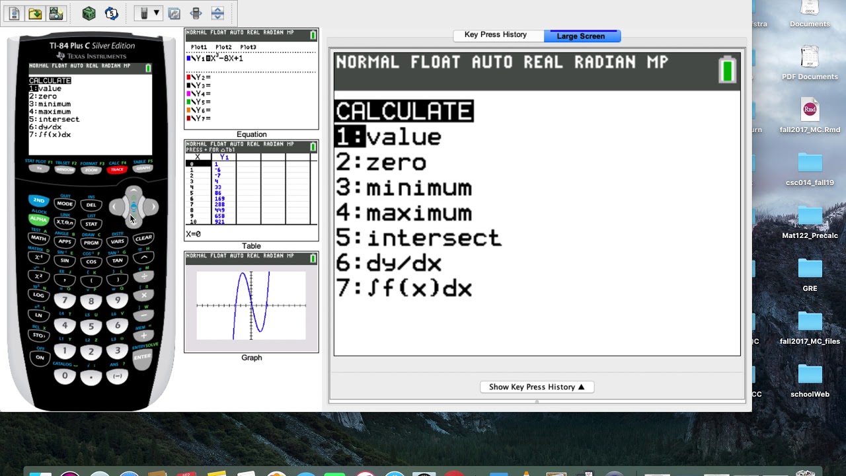Image resolution: width=846 pixels, height=476 pixels.
Task: Open the Documents desktop icon
Action: [x=810, y=15]
